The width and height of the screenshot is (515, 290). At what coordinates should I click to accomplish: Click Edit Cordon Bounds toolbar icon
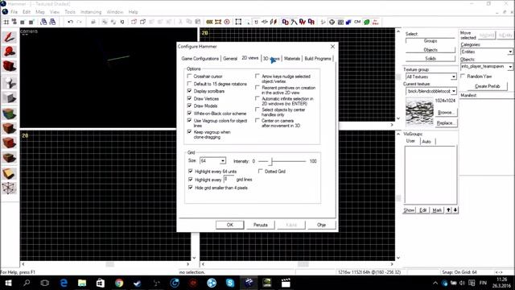(x=218, y=22)
